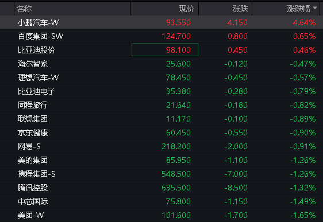Select the 理想汽车-W stock row
This screenshot has height=222, width=323.
pyautogui.click(x=161, y=77)
